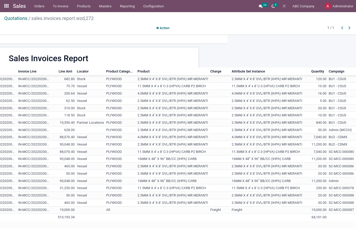
Task: Click the Administrator avatar icon
Action: click(x=328, y=6)
